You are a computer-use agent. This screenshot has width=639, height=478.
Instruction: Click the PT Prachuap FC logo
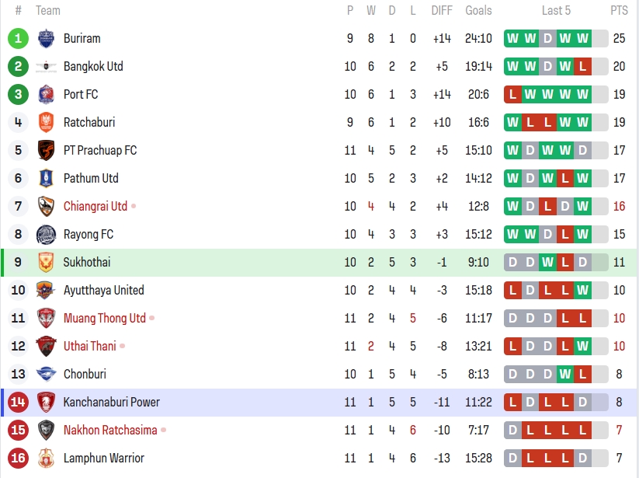click(46, 150)
